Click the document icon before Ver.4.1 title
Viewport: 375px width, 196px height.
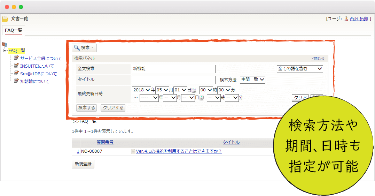point(133,151)
